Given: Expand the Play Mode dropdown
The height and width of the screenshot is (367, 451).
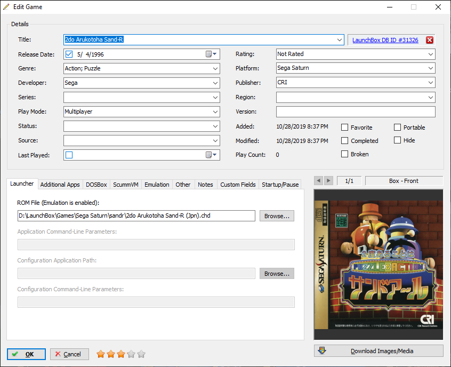Looking at the screenshot, I should (215, 111).
